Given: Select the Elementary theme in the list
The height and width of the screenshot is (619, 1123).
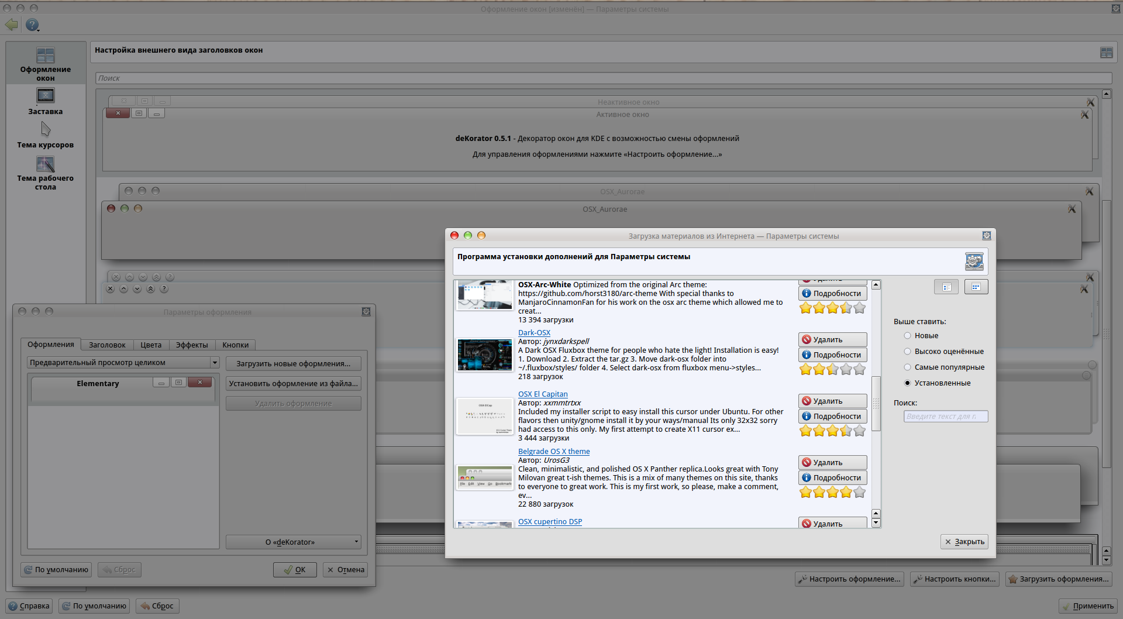Looking at the screenshot, I should [x=123, y=390].
